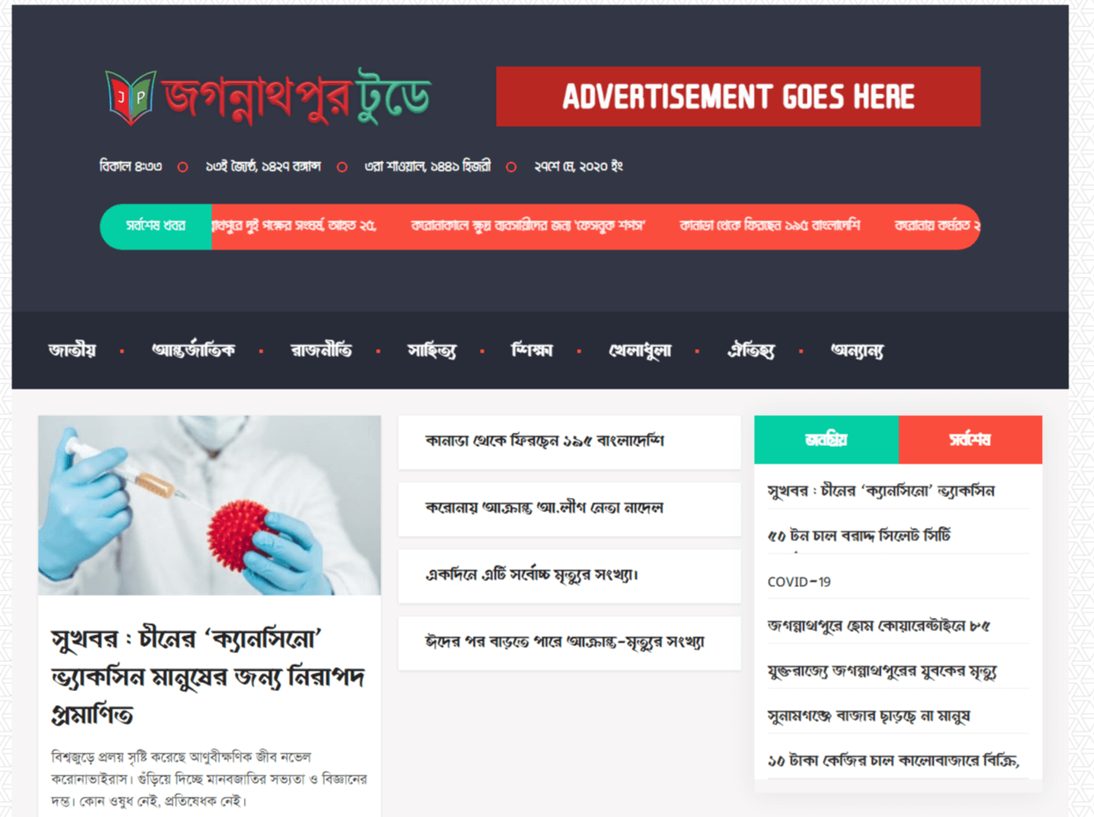The width and height of the screenshot is (1094, 817).
Task: Click the COVID-19 link in sidebar list
Action: 799,582
